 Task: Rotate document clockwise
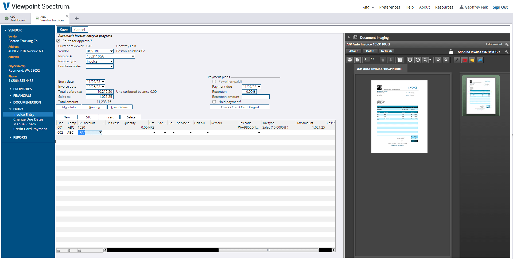[x=446, y=60]
